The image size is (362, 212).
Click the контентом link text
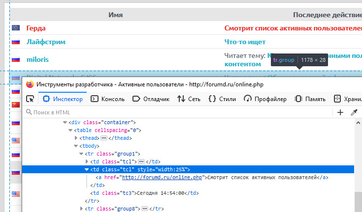[242, 64]
